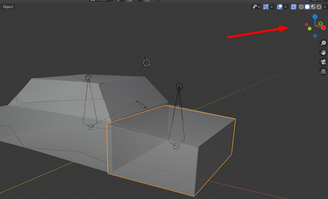This screenshot has width=328, height=199.
Task: Expand the shading options dropdown arrow
Action: [325, 7]
